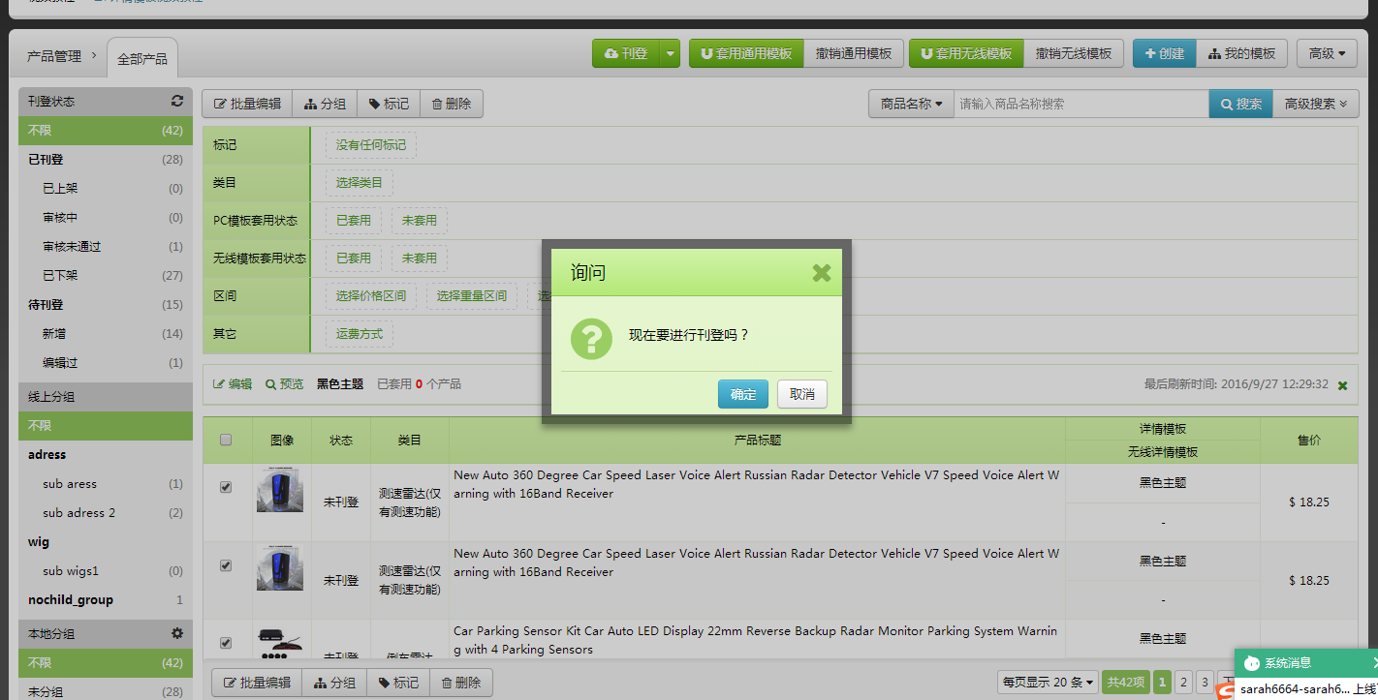
Task: Select sub adress 2 group
Action: point(106,513)
